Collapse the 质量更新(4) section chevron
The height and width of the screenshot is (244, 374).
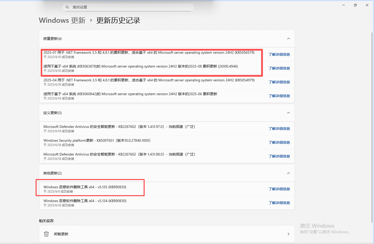[x=288, y=39]
